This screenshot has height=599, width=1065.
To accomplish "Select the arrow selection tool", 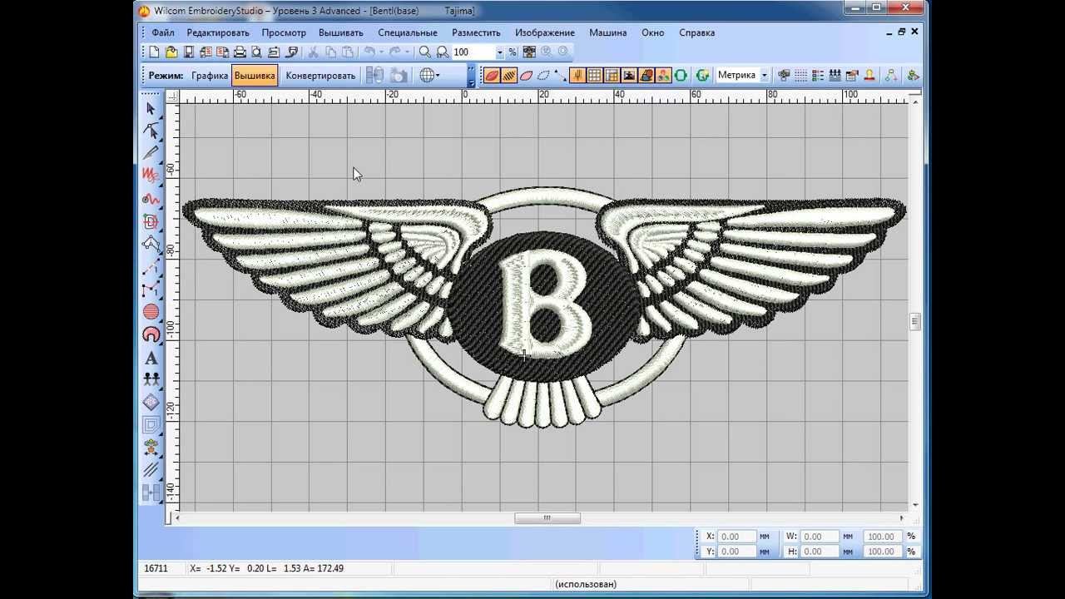I will pos(151,108).
